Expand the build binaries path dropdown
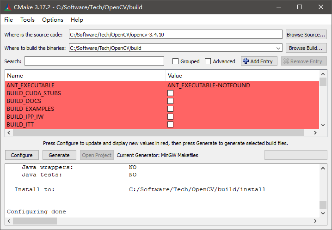Viewport: 332px width, 230px height. (278, 48)
